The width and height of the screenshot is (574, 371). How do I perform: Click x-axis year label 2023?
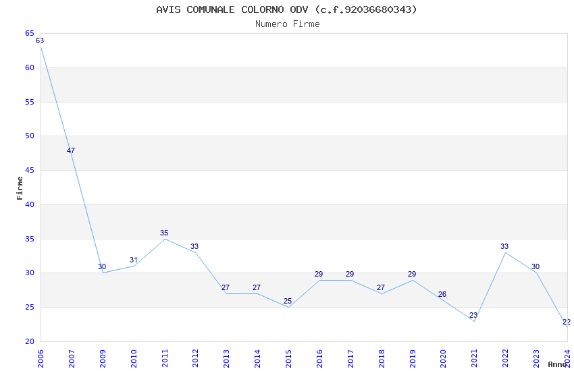536,358
